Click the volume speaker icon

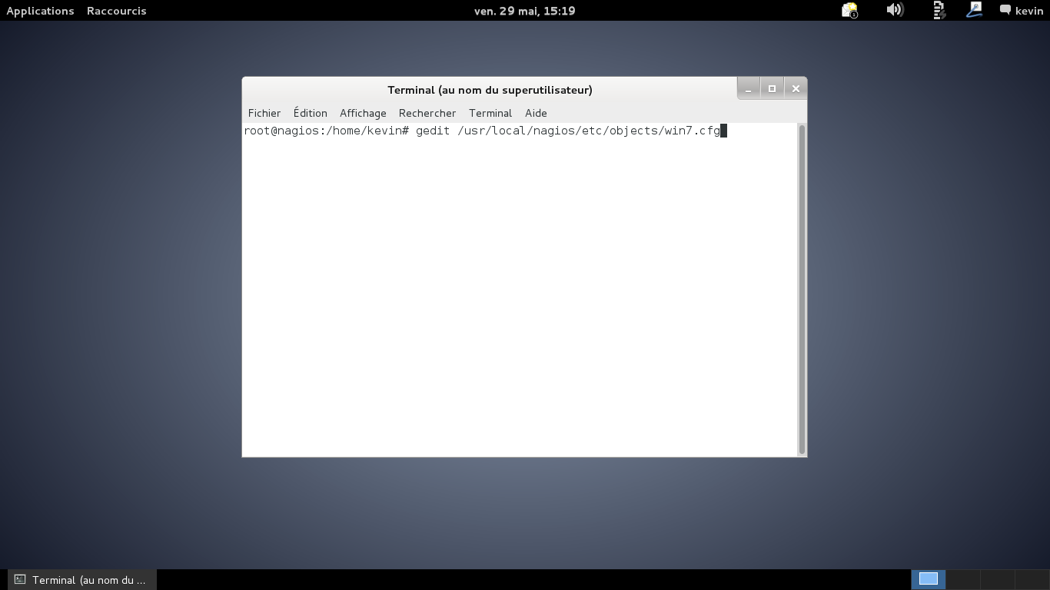tap(895, 10)
